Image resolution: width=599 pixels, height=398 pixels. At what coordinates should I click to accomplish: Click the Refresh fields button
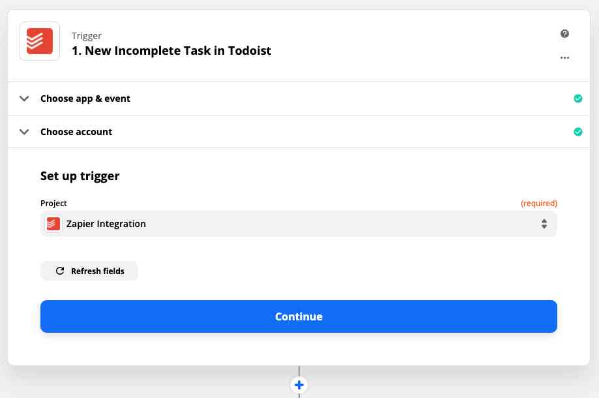click(x=89, y=271)
